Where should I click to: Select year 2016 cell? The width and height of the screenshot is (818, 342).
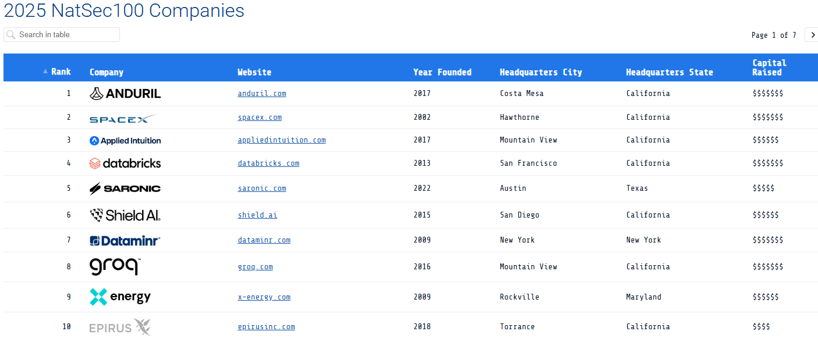click(422, 267)
